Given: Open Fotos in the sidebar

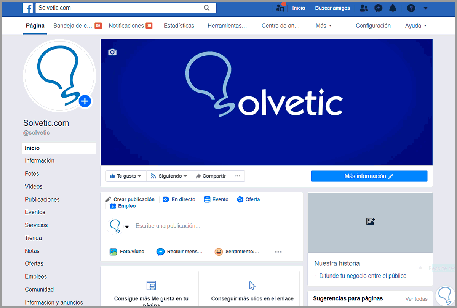Looking at the screenshot, I should pyautogui.click(x=32, y=174).
